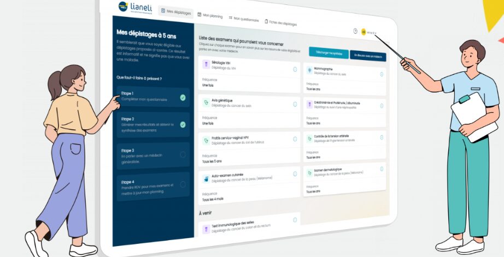Open the Fiches des dépistages tab
This screenshot has height=257, width=504.
pyautogui.click(x=280, y=23)
